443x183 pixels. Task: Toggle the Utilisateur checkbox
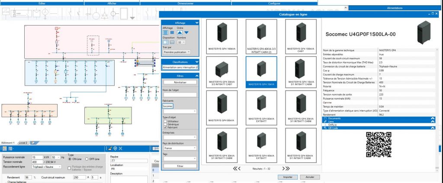(x=165, y=121)
